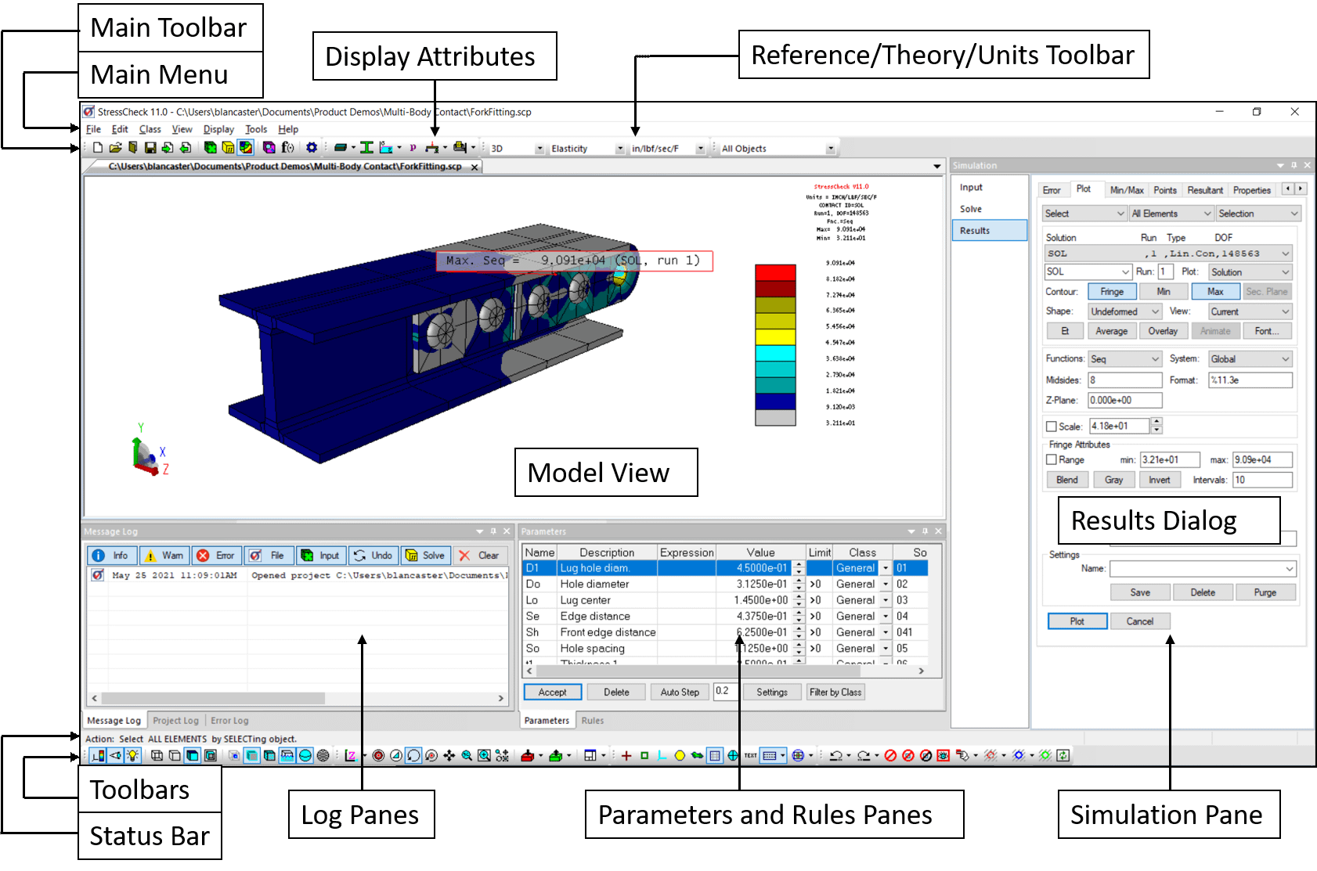The height and width of the screenshot is (871, 1317).
Task: Open a new StressCheck file
Action: [x=98, y=148]
